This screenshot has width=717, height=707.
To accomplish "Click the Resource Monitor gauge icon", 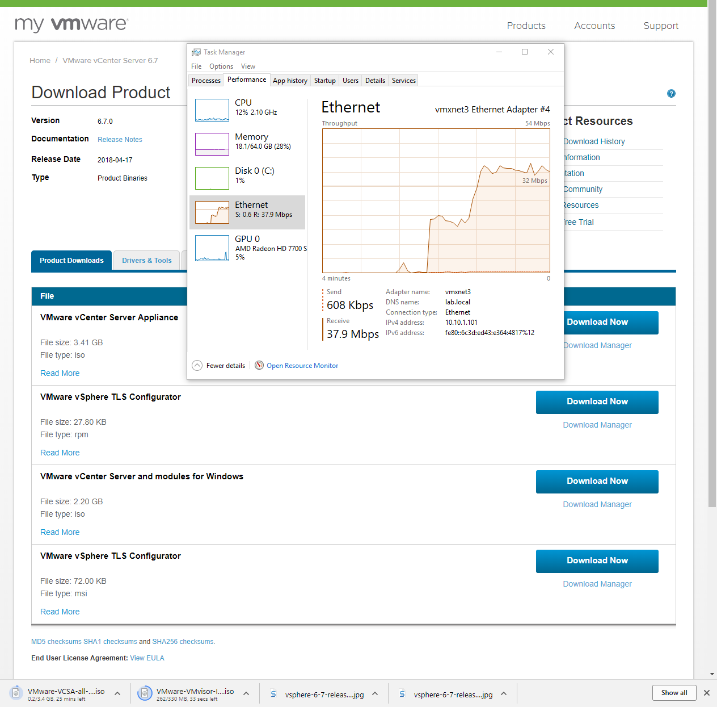I will (259, 365).
